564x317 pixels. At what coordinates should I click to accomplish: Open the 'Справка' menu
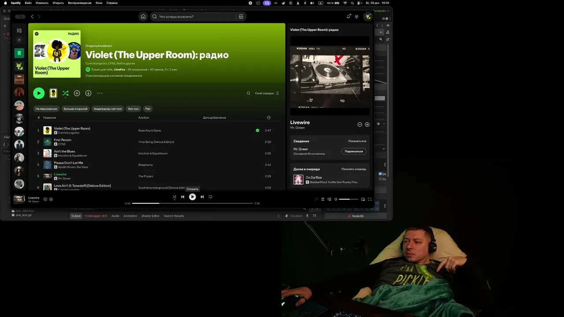click(112, 3)
